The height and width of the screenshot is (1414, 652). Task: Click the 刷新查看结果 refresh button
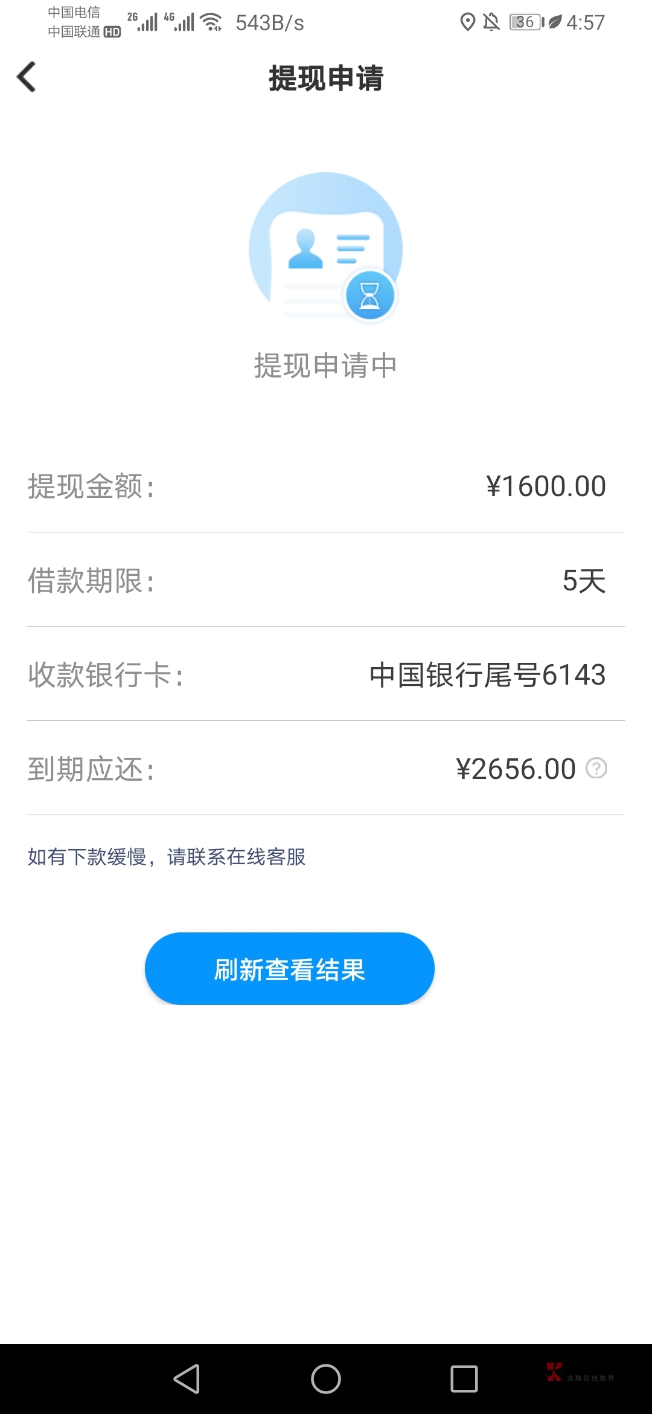(290, 969)
